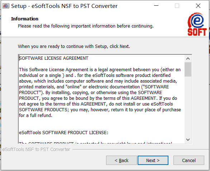Click the license scrollbar down arrow
The height and width of the screenshot is (171, 210).
(x=188, y=140)
